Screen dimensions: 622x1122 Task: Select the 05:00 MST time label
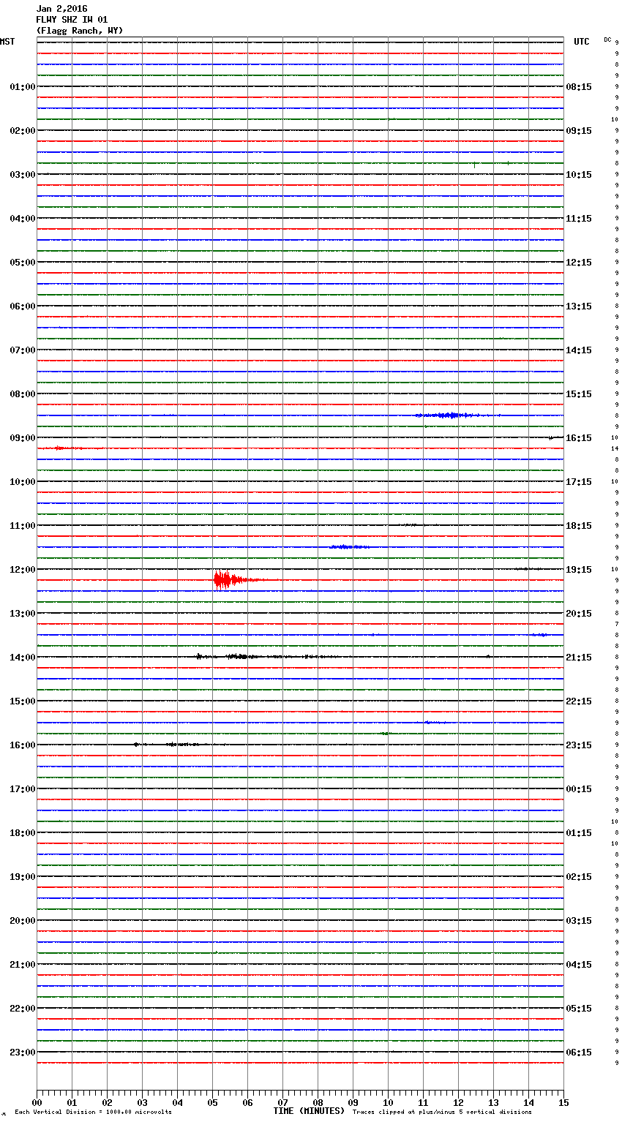22,263
